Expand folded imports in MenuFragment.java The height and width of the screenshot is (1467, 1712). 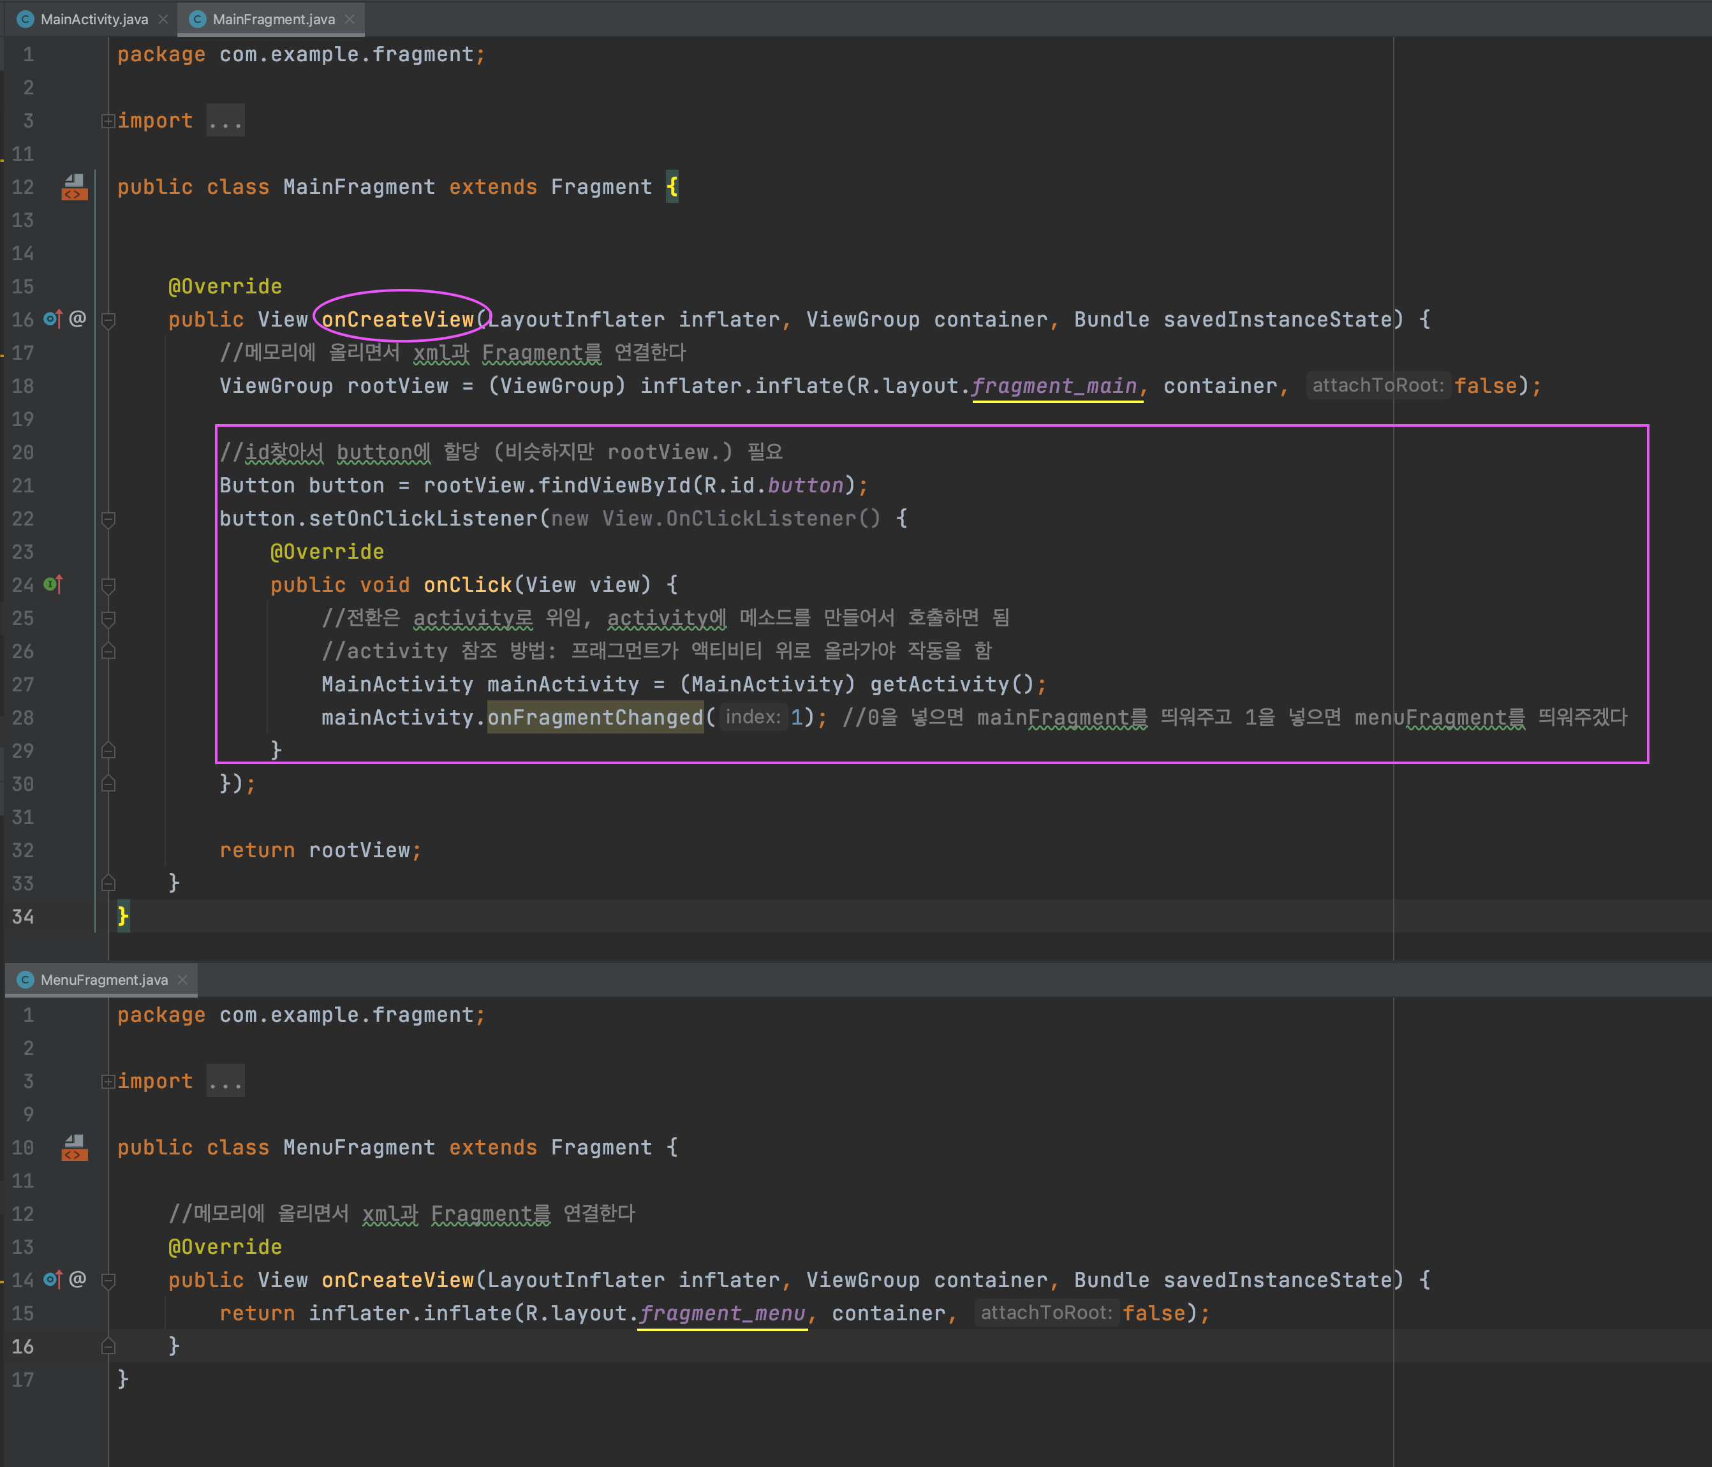107,1081
